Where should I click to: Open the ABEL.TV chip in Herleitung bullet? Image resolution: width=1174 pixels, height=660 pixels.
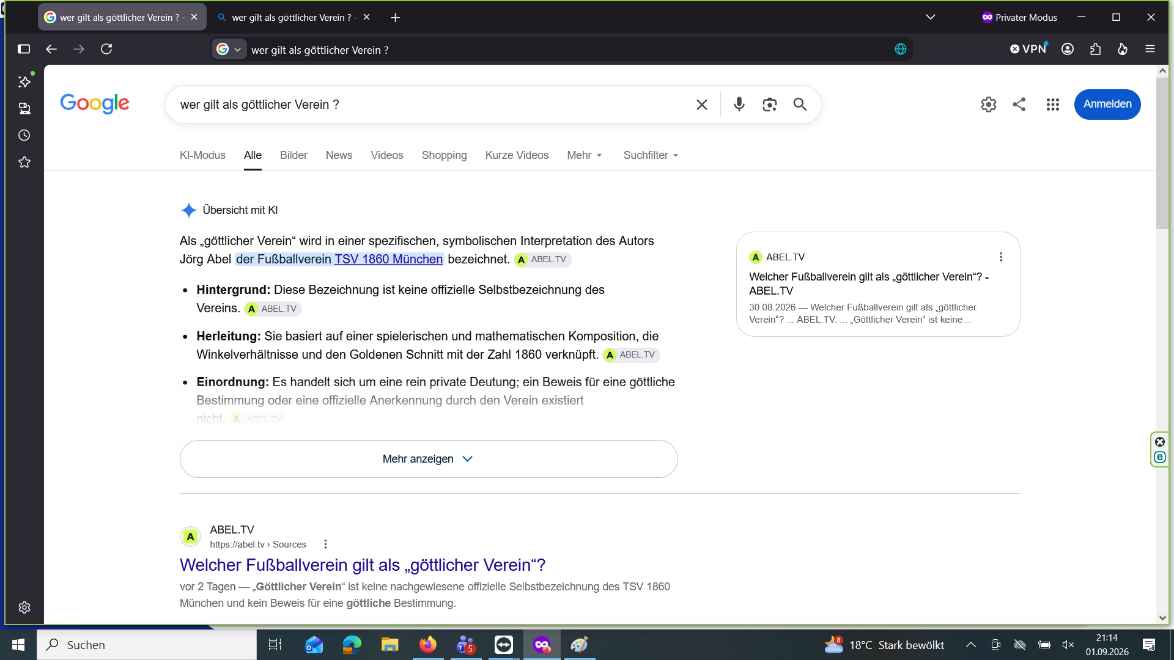631,354
